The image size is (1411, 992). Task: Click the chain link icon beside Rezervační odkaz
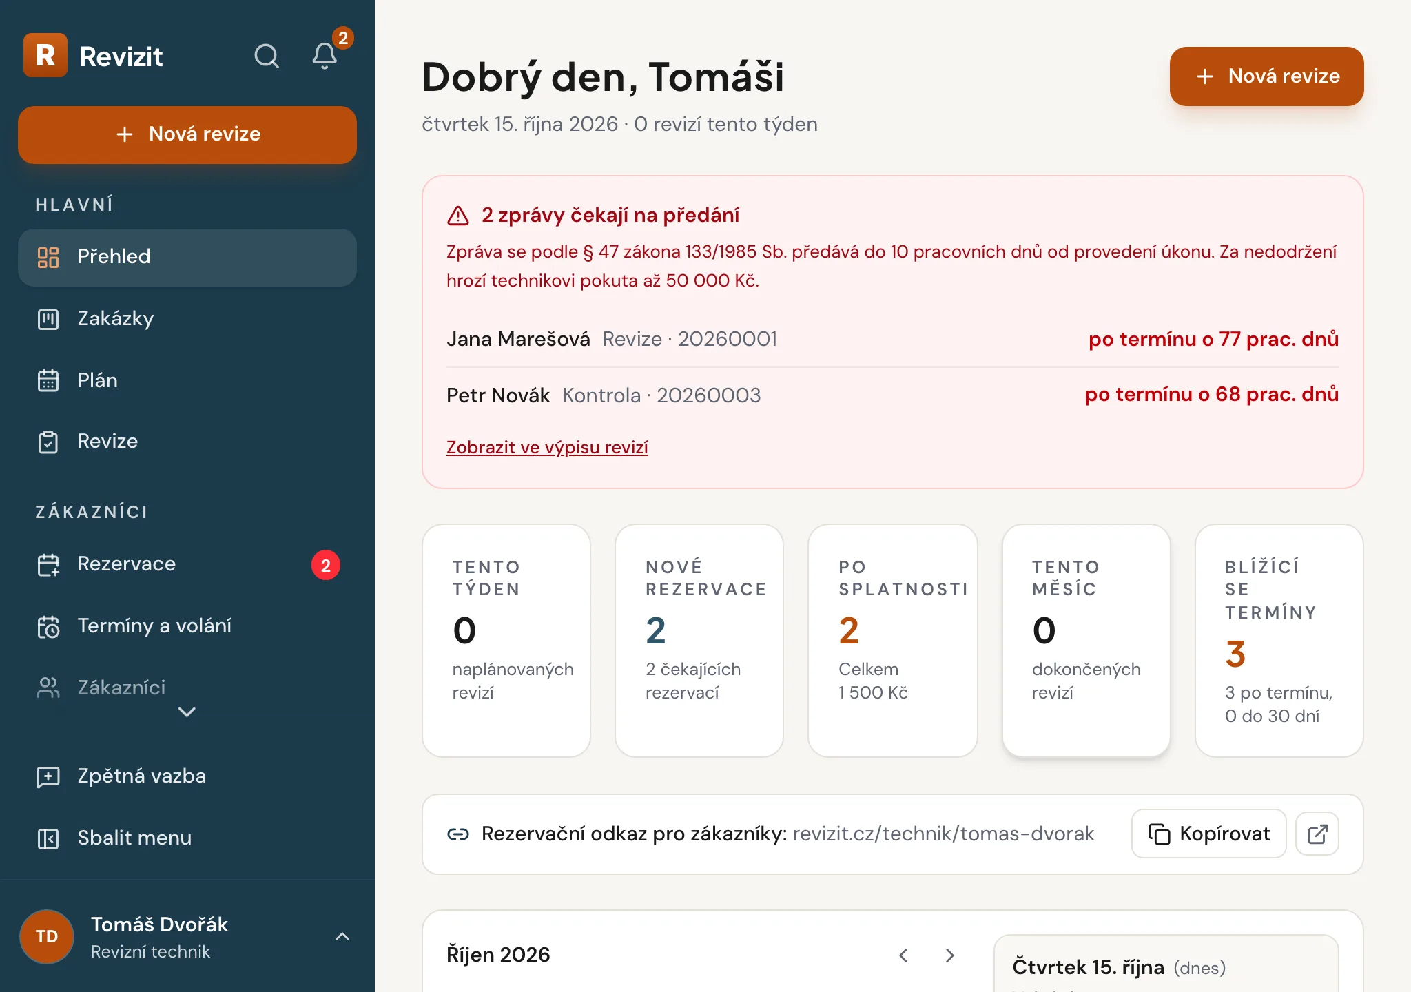click(x=458, y=834)
